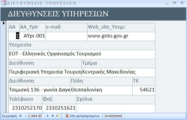Create a new blank record

click(x=58, y=116)
